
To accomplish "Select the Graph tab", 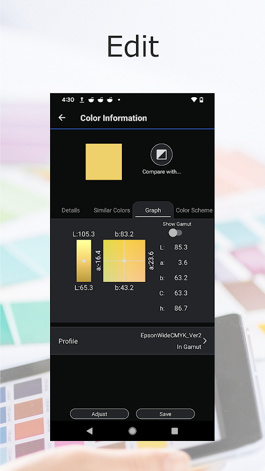I will (153, 210).
